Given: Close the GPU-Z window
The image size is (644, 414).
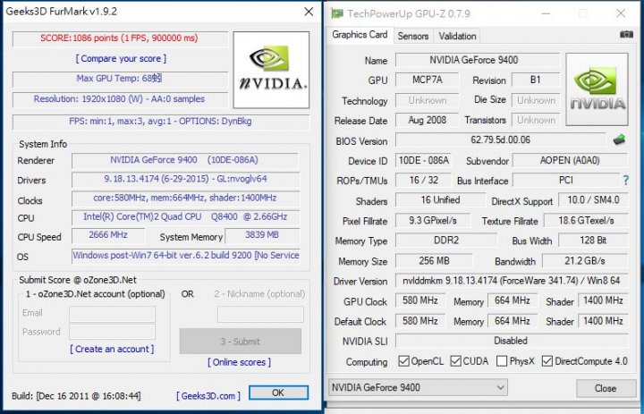Looking at the screenshot, I should click(x=621, y=13).
